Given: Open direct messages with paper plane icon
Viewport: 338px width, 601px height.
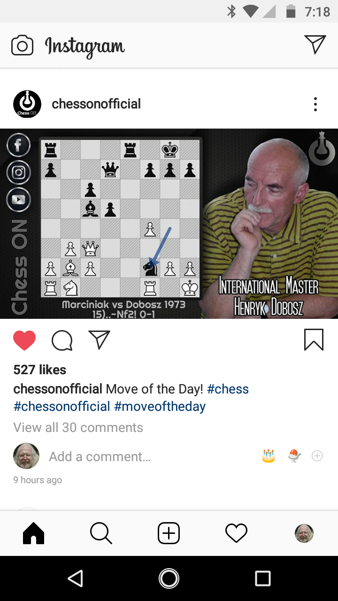Looking at the screenshot, I should click(315, 45).
